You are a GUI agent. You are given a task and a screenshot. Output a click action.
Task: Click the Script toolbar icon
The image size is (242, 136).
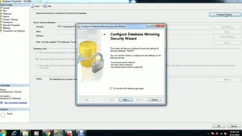click(x=33, y=6)
